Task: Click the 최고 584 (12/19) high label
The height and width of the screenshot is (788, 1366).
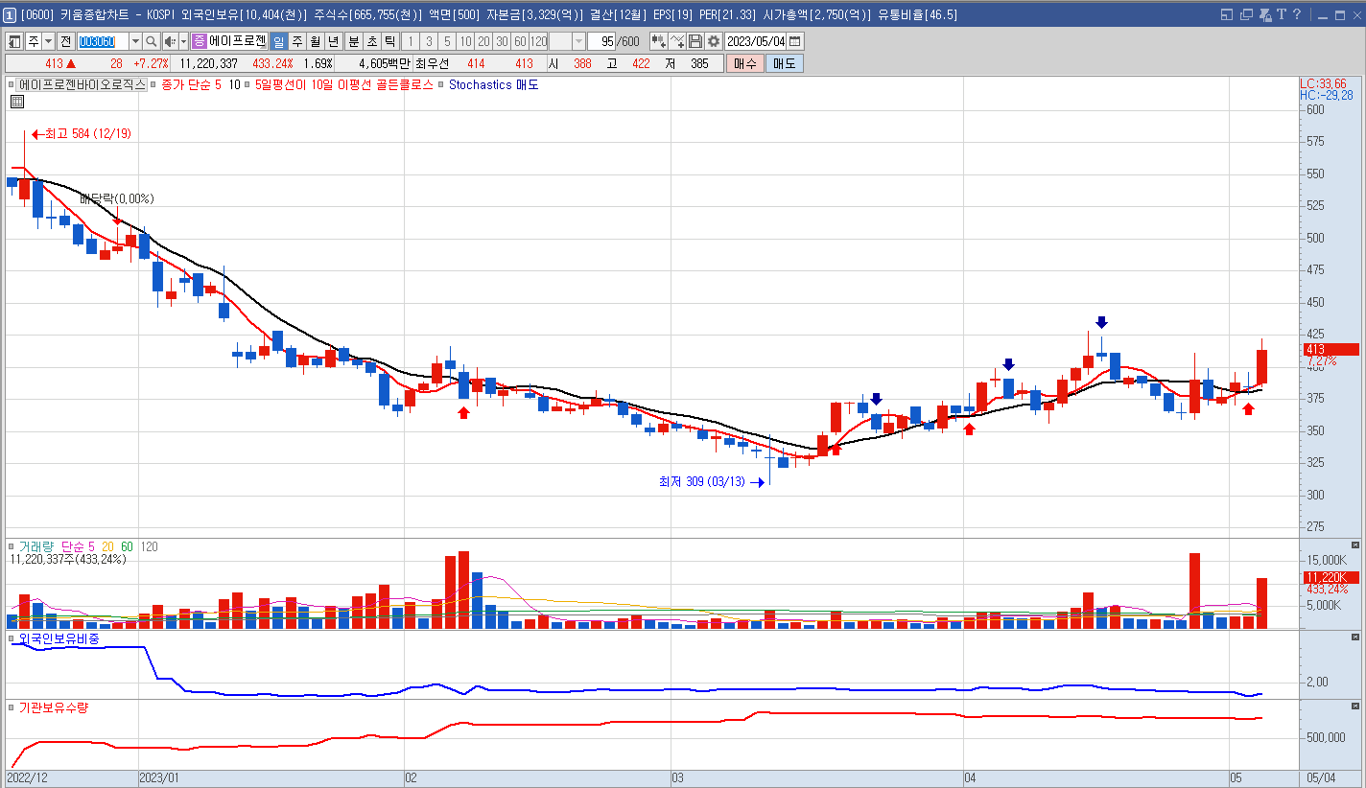Action: tap(87, 133)
